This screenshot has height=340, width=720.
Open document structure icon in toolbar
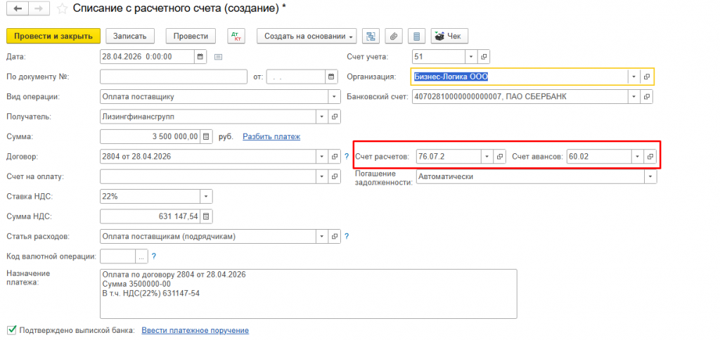tap(371, 37)
